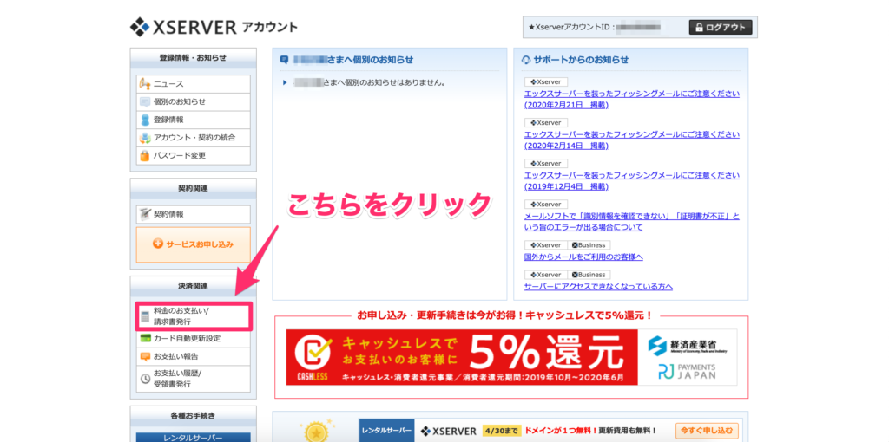Open 契約情報 menu item
The width and height of the screenshot is (889, 442).
193,214
